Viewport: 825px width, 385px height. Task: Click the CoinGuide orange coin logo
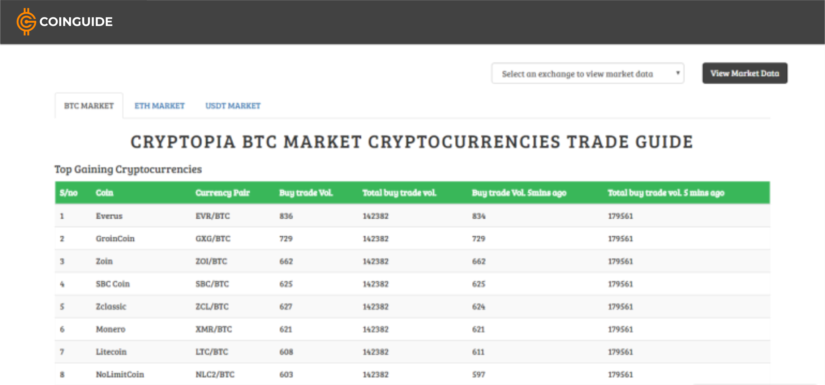[26, 22]
